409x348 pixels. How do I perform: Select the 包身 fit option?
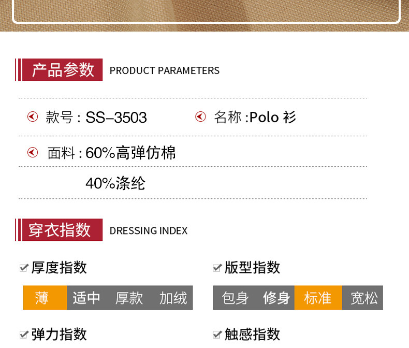235,298
